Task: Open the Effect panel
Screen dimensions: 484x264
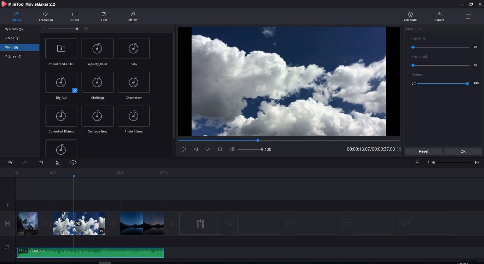Action: pos(74,16)
